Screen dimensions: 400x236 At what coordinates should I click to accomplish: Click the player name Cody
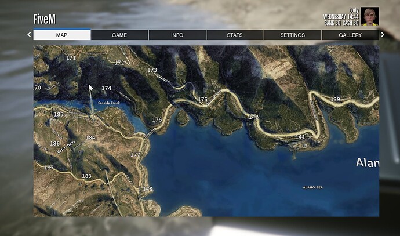click(354, 10)
